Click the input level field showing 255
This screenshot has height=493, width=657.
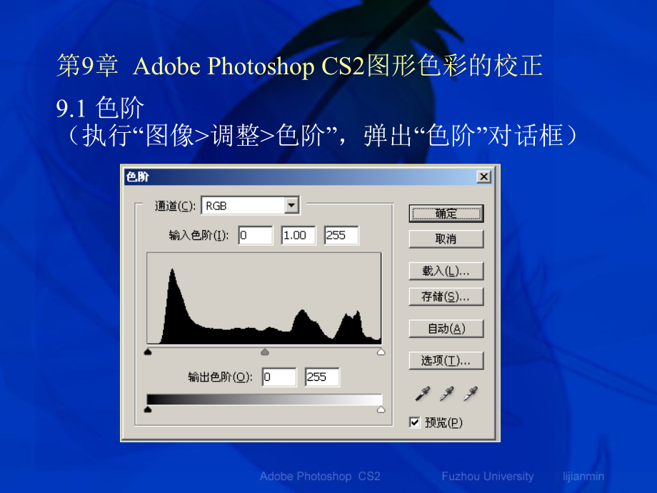[341, 235]
